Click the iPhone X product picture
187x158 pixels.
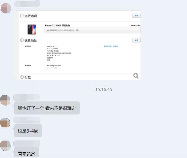tap(32, 29)
